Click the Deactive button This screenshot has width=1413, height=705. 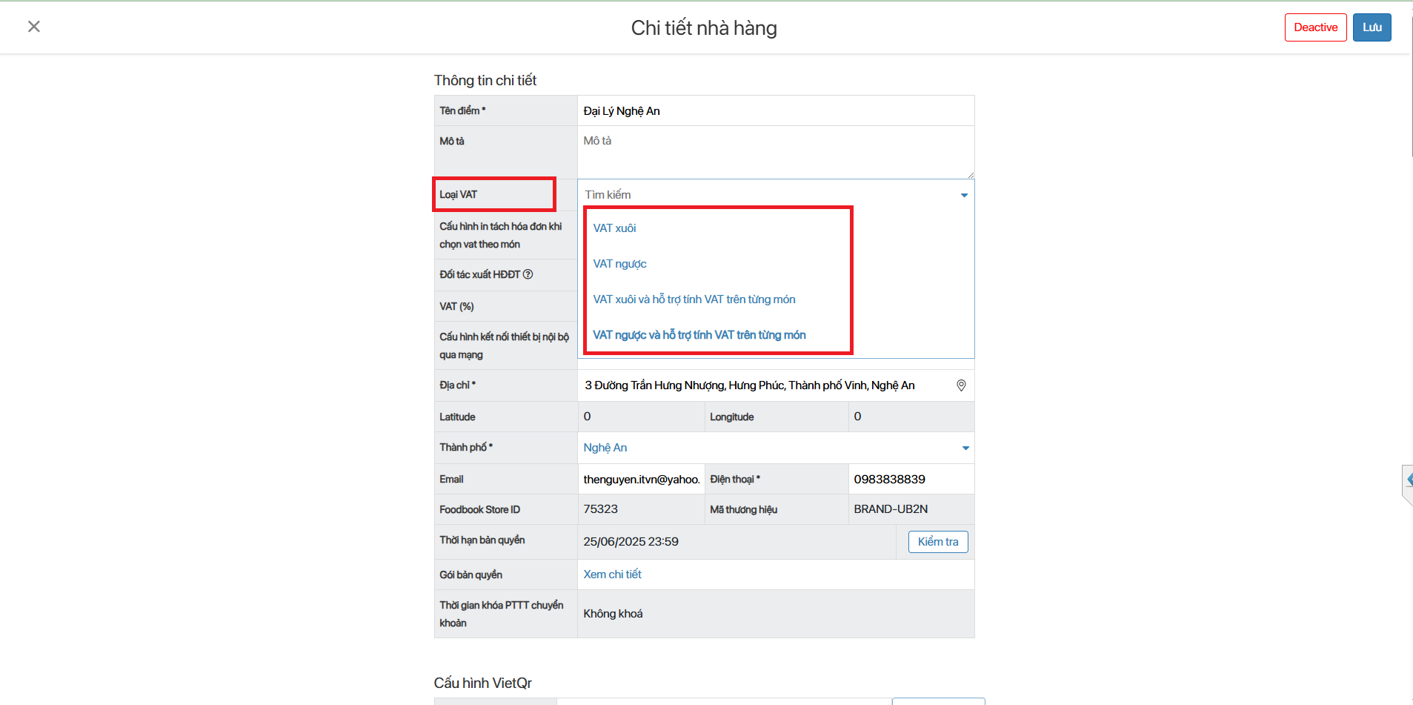(x=1315, y=27)
